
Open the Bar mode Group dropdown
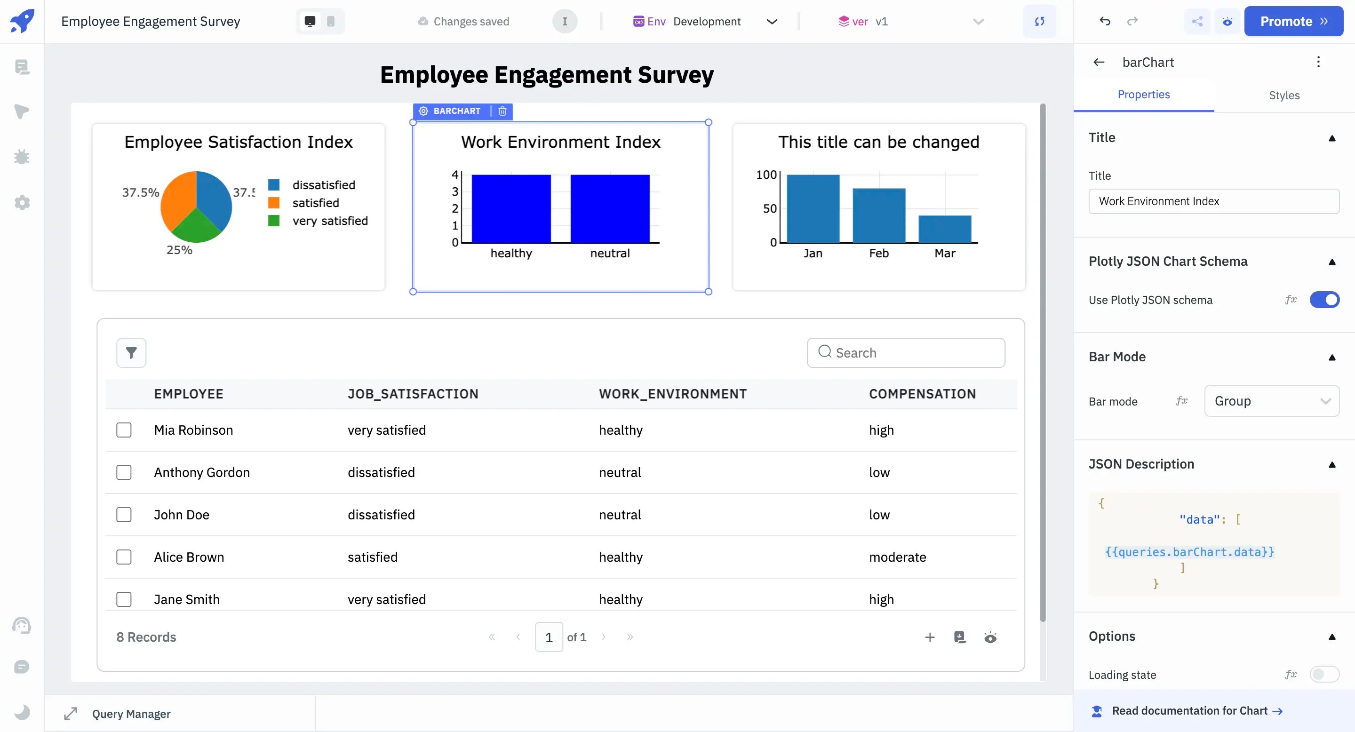click(x=1272, y=401)
